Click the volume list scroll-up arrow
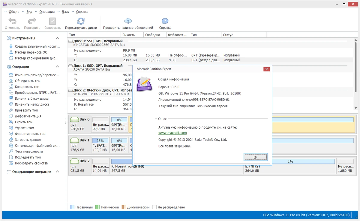 [355, 41]
